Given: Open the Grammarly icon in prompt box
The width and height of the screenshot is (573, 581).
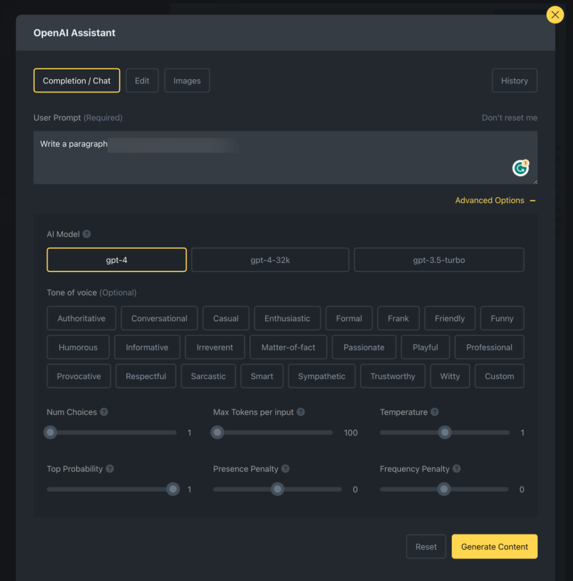Looking at the screenshot, I should click(520, 168).
